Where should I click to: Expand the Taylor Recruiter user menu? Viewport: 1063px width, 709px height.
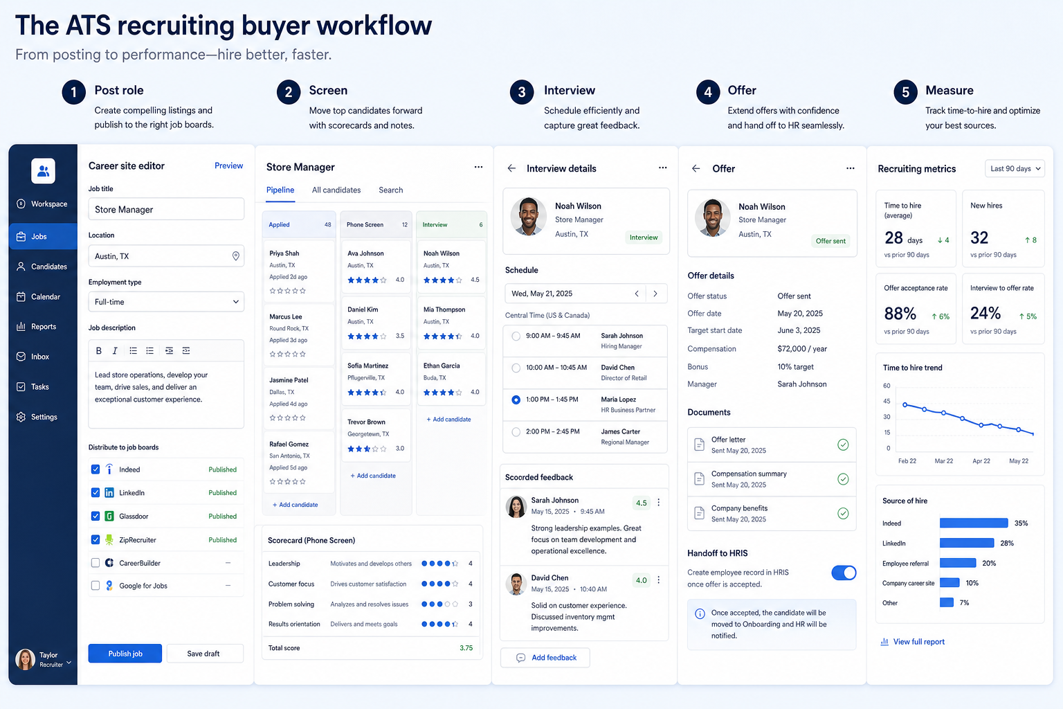pos(44,659)
